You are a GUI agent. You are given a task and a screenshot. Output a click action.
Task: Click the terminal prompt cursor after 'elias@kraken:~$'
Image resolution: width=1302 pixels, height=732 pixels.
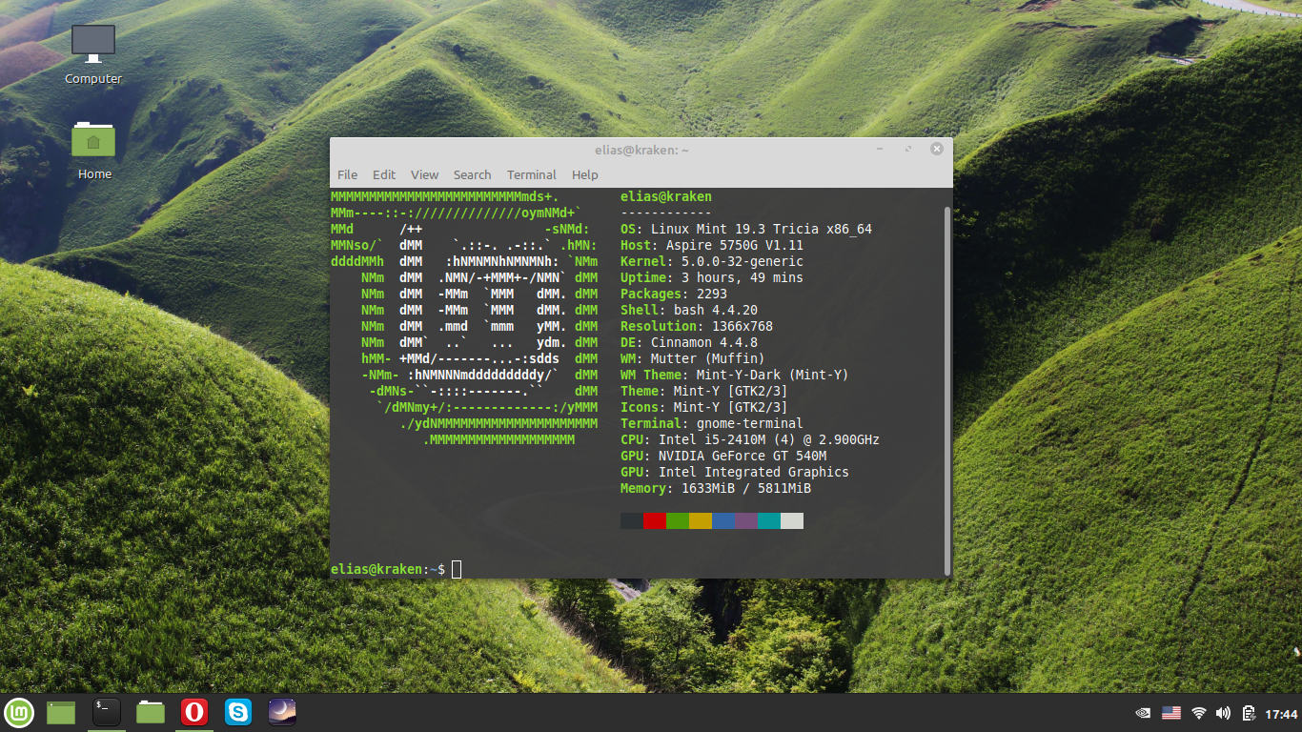coord(457,569)
